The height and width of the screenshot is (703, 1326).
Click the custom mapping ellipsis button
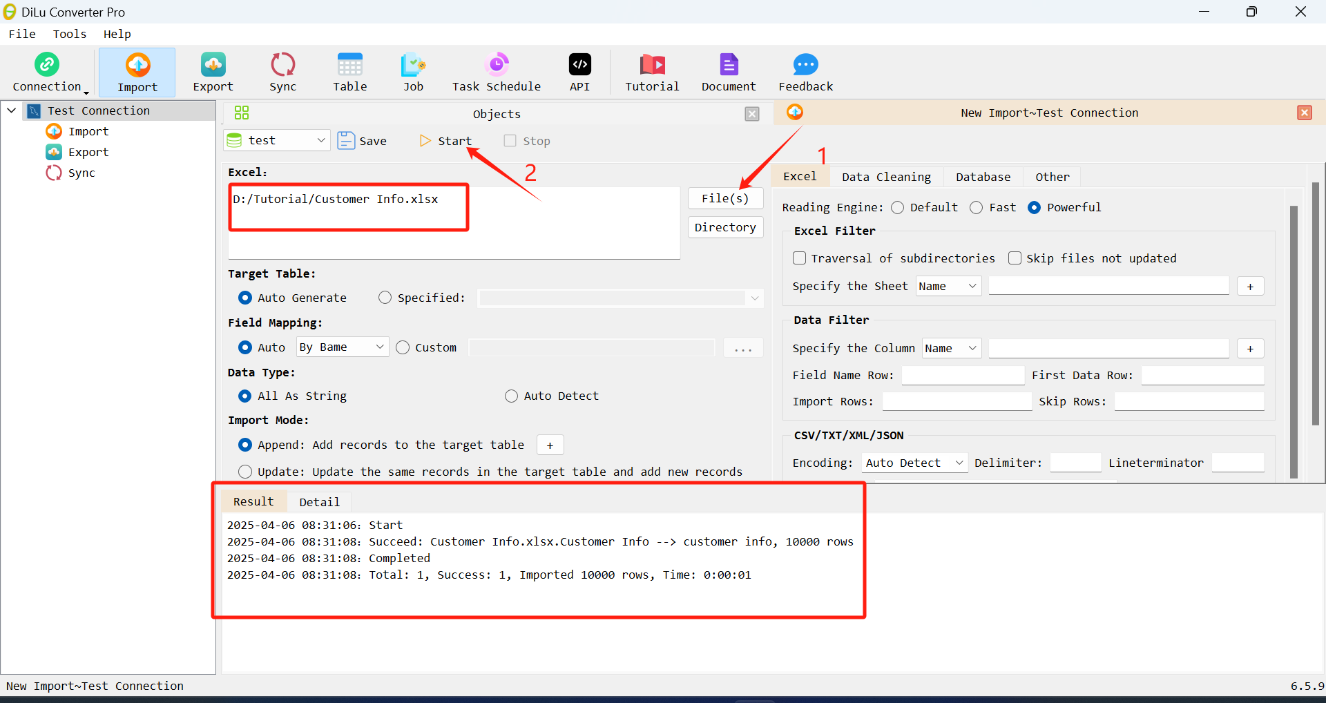point(743,347)
